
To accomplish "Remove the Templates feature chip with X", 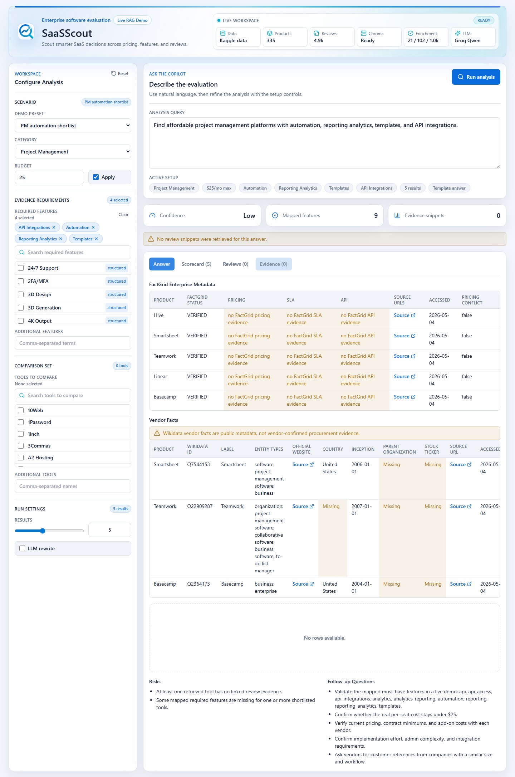I will (96, 239).
